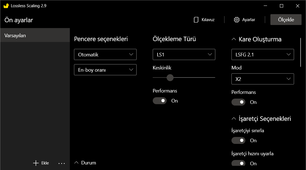Open the LSFG 2.1 frame generation dropdown
This screenshot has height=170, width=306.
pyautogui.click(x=263, y=54)
